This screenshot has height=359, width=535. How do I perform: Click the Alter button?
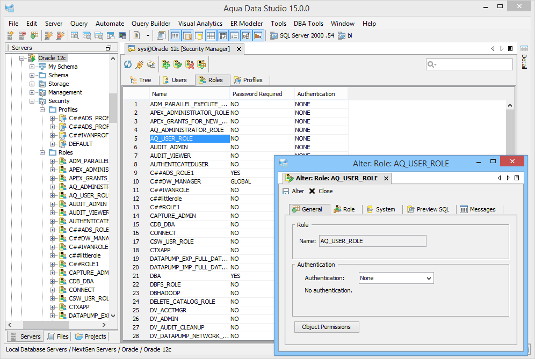[293, 191]
